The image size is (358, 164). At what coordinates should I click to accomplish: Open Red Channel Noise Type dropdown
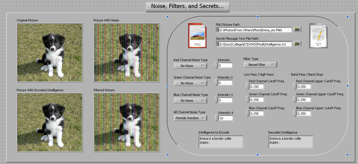pyautogui.click(x=190, y=66)
